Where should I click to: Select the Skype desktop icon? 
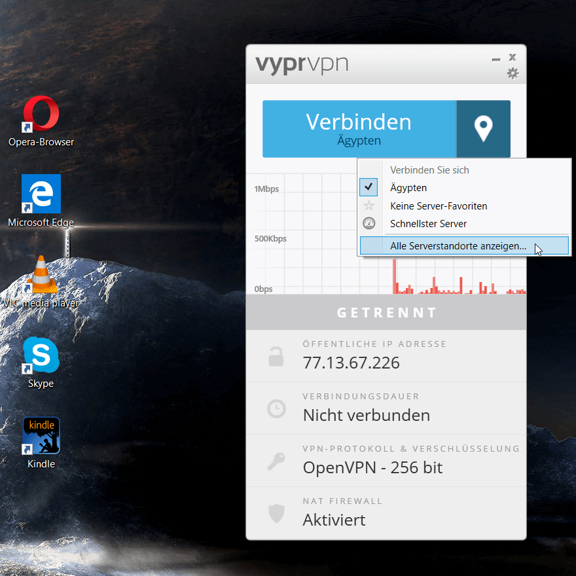click(x=41, y=363)
